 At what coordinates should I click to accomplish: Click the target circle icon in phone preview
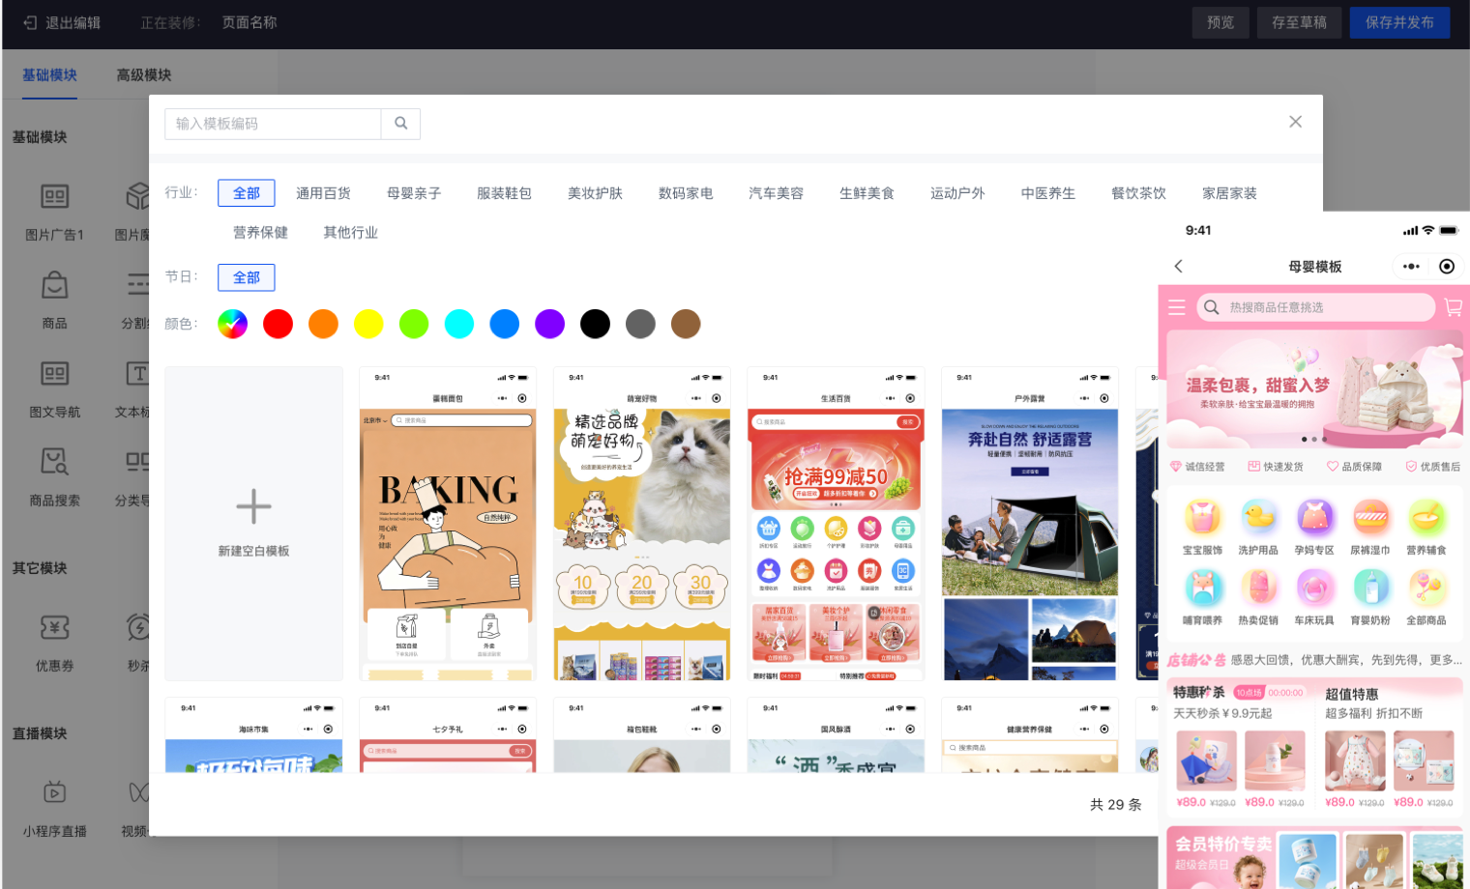(x=1447, y=267)
